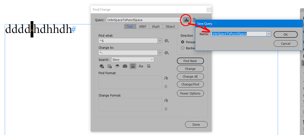Confirm Save Query with OK

(x=286, y=34)
